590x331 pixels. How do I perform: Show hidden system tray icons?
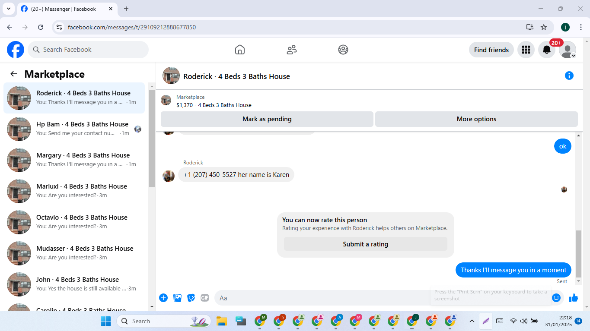(472, 321)
